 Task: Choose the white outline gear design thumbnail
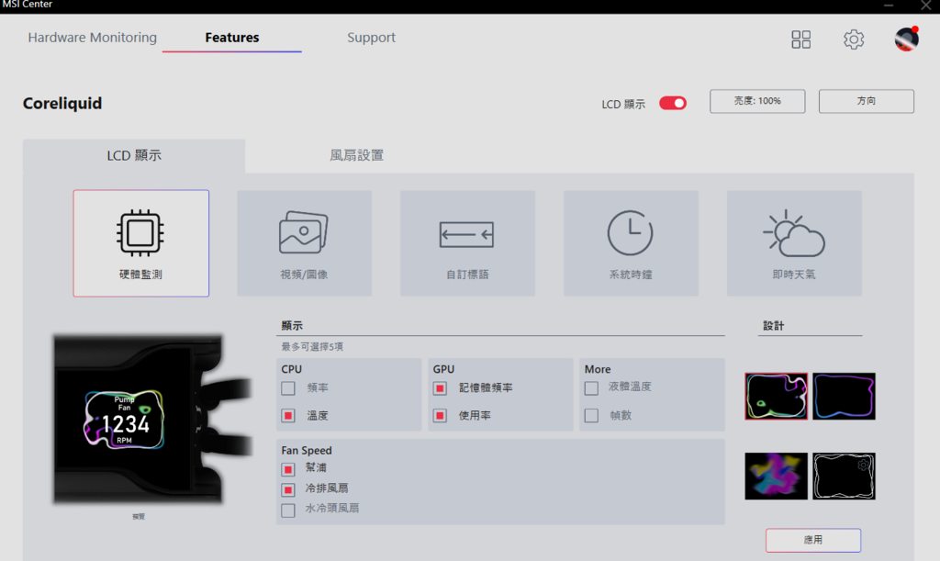click(845, 476)
